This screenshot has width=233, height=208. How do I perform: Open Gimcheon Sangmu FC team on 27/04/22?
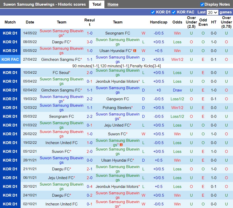coord(61,60)
